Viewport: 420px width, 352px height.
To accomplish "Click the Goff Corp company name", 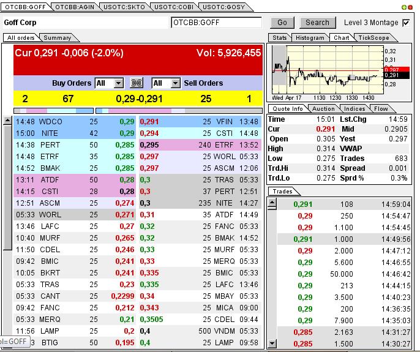I will (20, 23).
